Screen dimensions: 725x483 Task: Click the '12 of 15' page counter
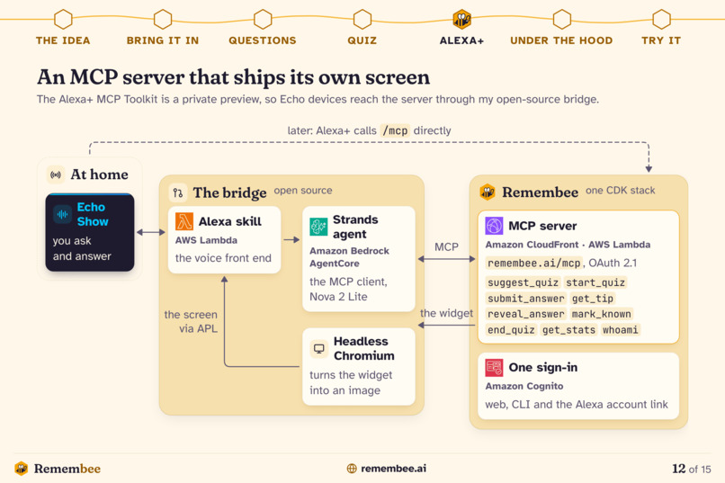pos(691,469)
